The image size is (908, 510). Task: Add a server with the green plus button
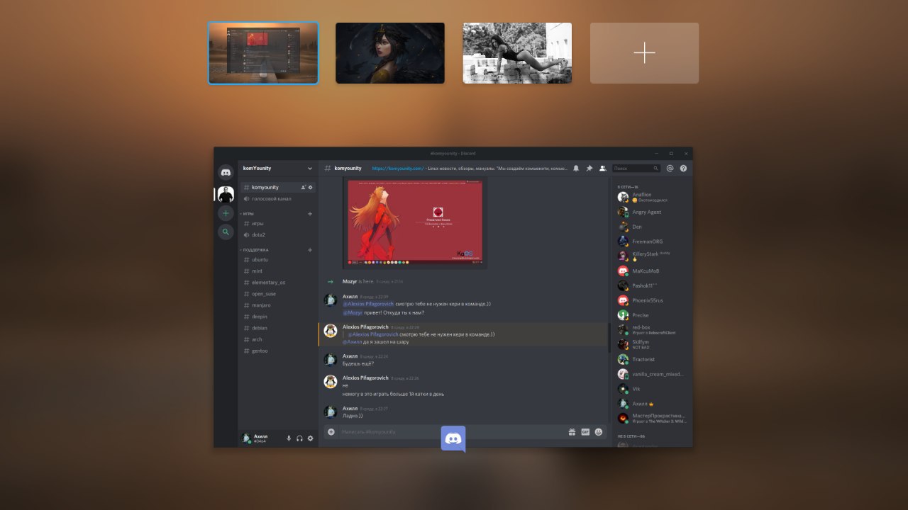coord(226,213)
